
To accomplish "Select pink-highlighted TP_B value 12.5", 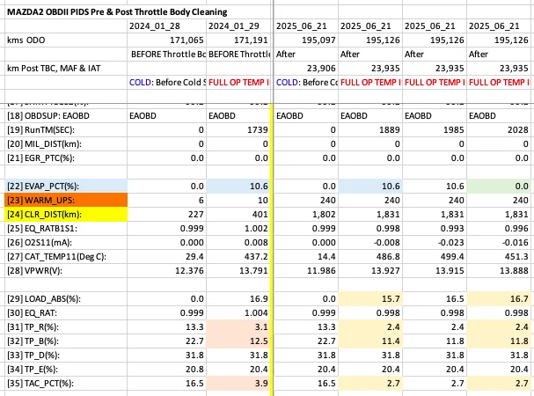I will pos(238,341).
